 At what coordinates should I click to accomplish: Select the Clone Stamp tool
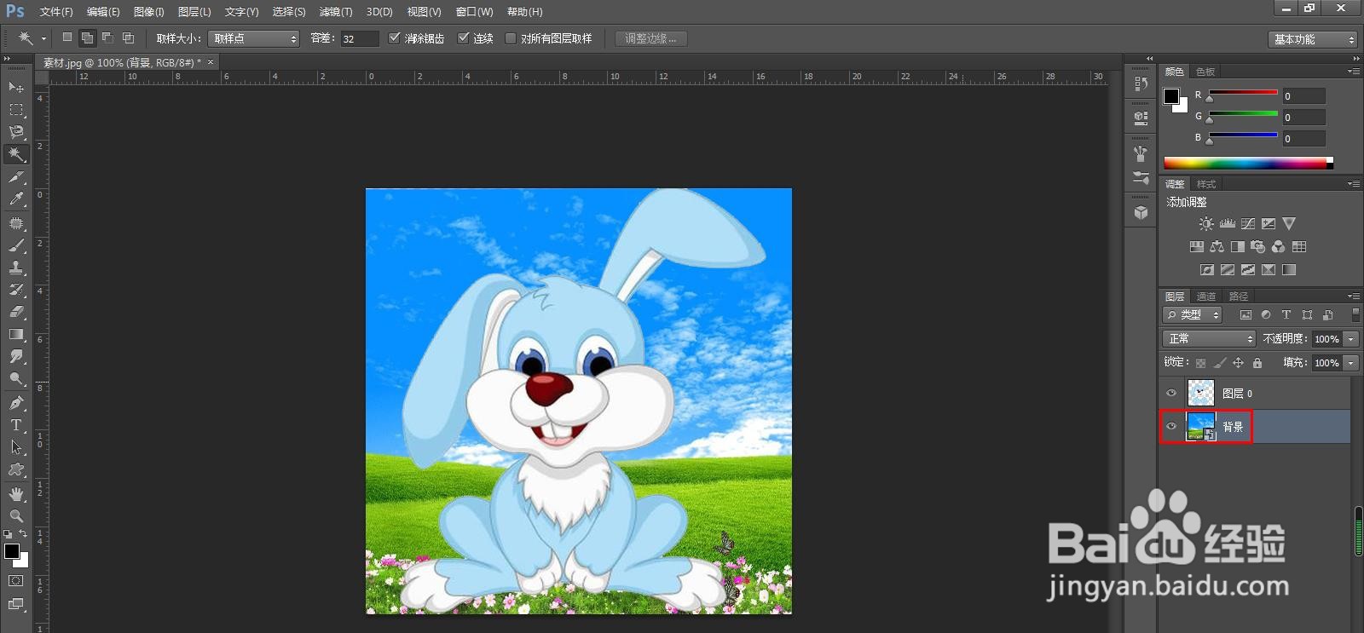coord(16,268)
